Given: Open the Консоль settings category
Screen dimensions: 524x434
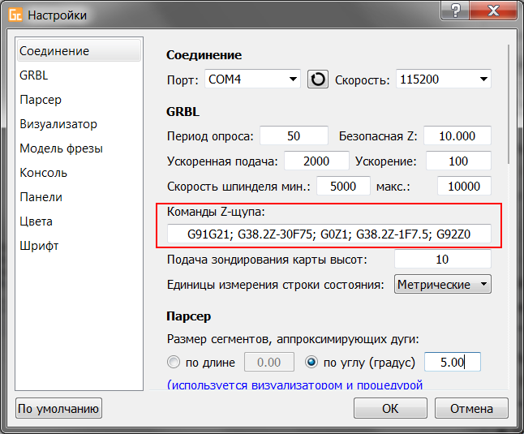Looking at the screenshot, I should click(x=44, y=173).
